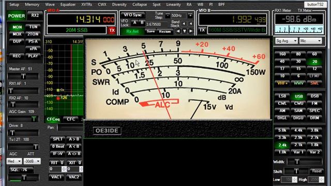Open the Diversity menu
The height and width of the screenshot is (186, 331).
point(119,5)
